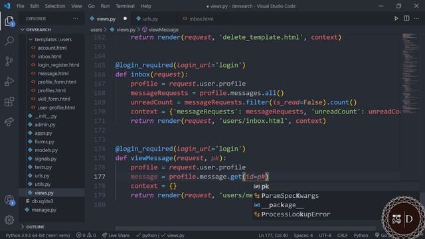Image resolution: width=425 pixels, height=239 pixels.
Task: Change Spaces: 4 indentation setting
Action: [x=303, y=235]
